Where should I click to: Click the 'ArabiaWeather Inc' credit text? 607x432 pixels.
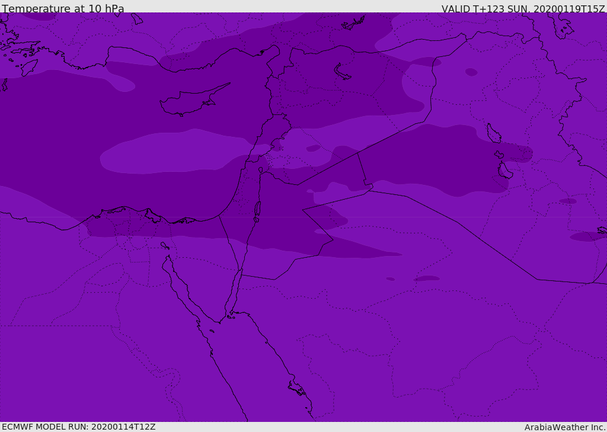565,427
